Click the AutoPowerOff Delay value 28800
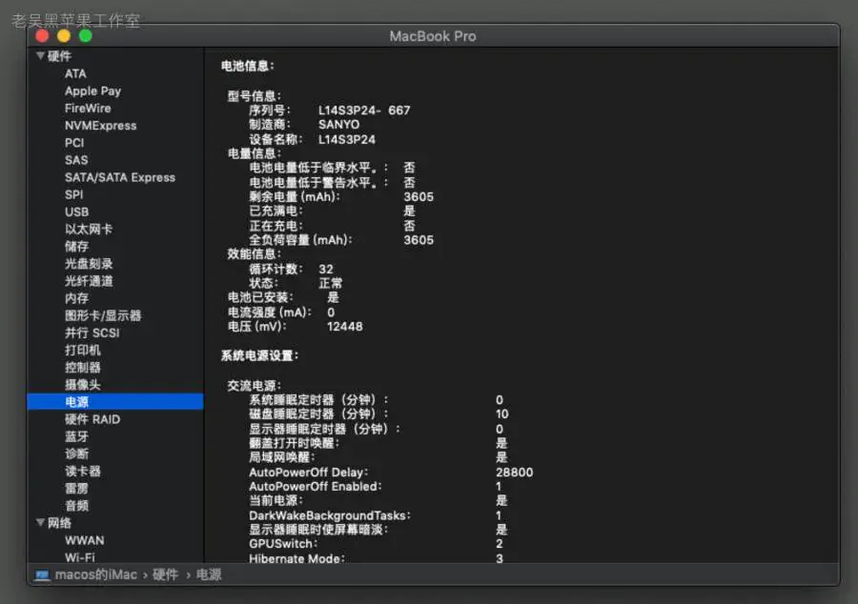 coord(515,473)
